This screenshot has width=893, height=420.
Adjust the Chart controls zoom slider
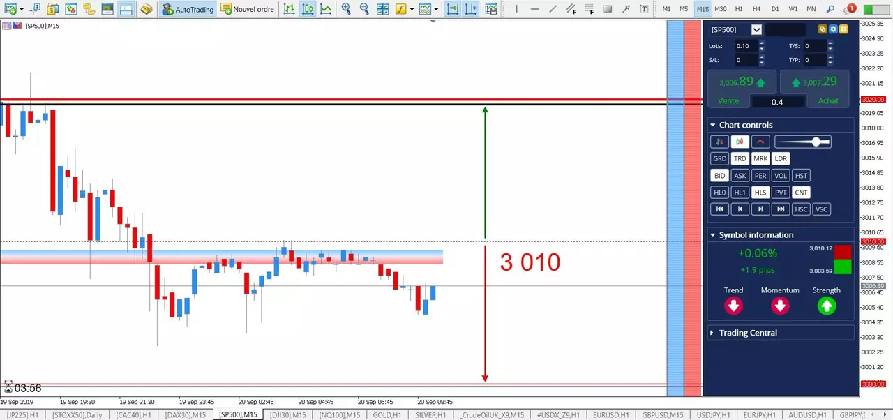click(x=802, y=142)
